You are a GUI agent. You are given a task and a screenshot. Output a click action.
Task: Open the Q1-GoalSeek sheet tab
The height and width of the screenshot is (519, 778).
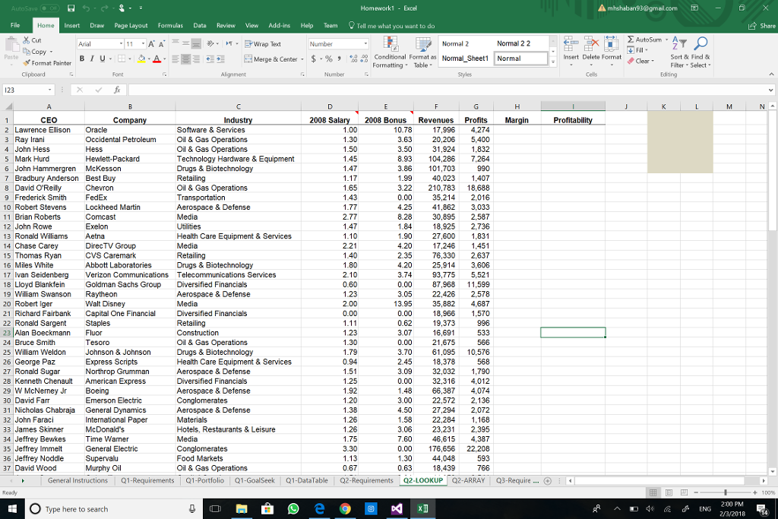click(255, 480)
